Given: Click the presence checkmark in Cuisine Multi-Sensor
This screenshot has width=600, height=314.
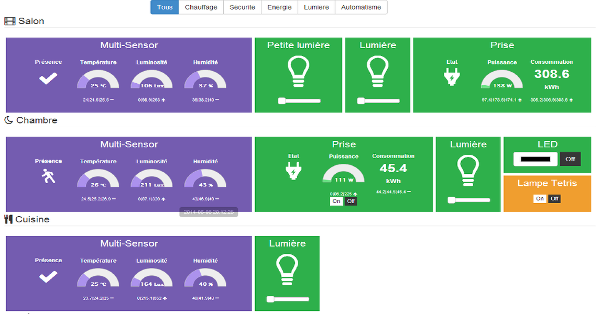Looking at the screenshot, I should point(48,276).
